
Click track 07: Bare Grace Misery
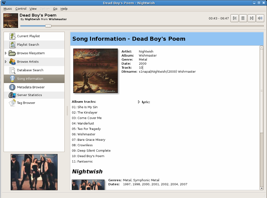[88, 140]
